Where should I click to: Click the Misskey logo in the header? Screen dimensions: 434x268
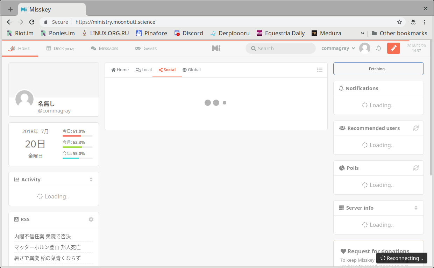point(216,49)
